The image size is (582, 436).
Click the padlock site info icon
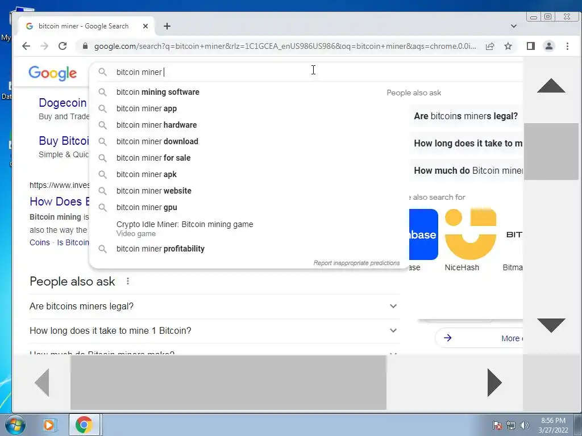coord(85,46)
